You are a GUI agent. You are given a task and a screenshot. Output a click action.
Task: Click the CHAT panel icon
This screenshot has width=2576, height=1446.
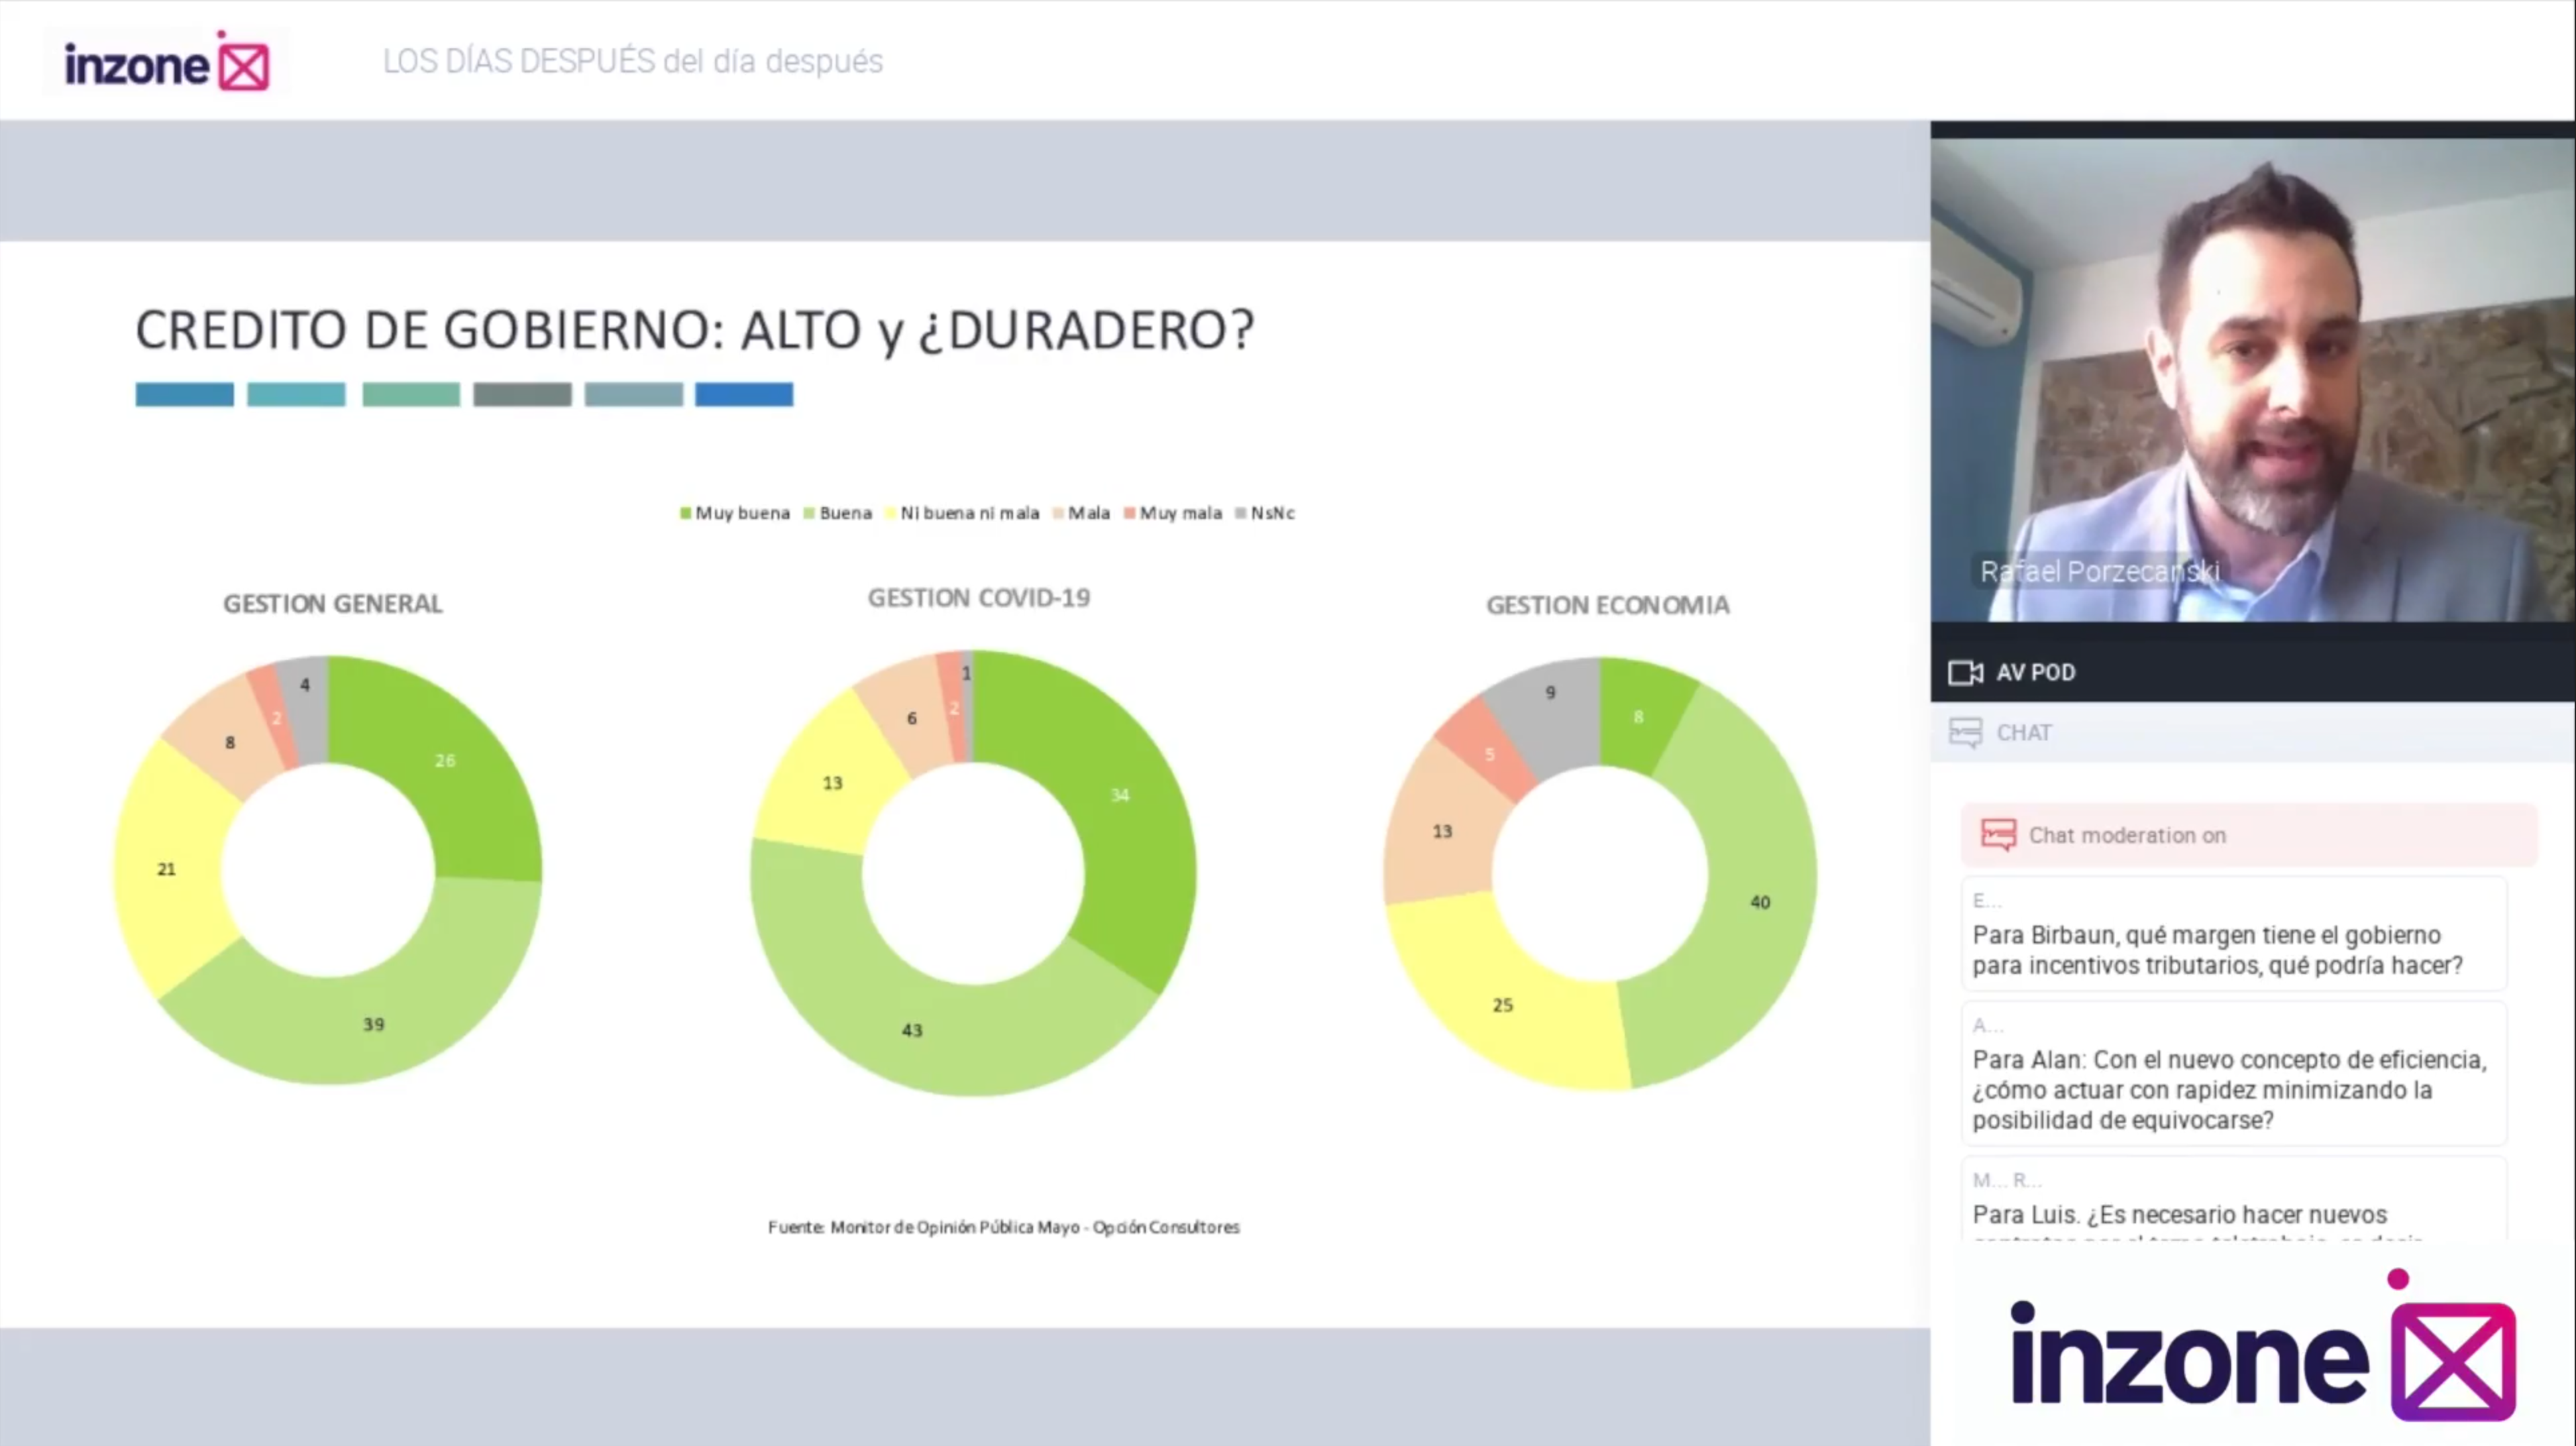click(1965, 733)
